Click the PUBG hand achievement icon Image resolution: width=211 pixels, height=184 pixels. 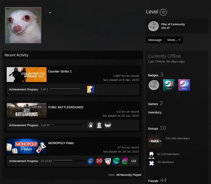point(91,125)
